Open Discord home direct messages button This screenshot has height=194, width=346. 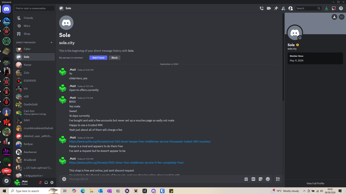tap(6, 9)
